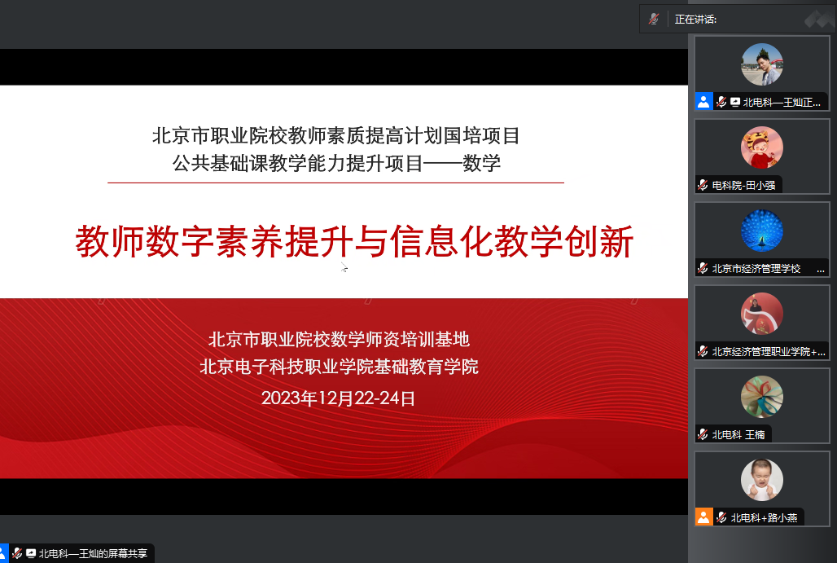Expand 王灿's truncated name label
This screenshot has width=837, height=563.
click(782, 102)
